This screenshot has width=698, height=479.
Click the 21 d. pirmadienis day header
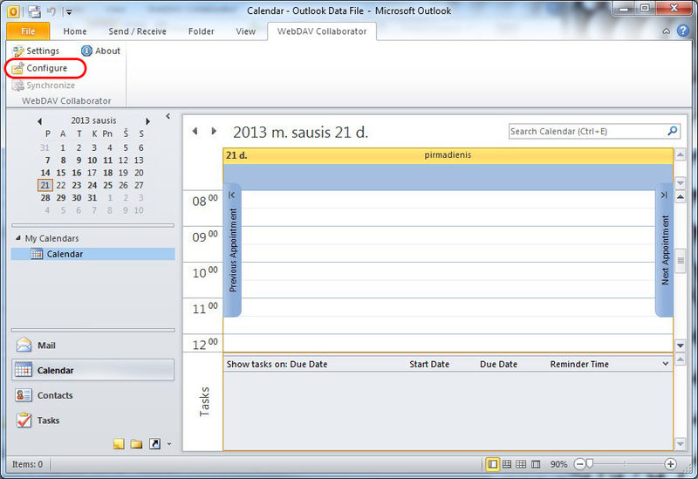[448, 155]
